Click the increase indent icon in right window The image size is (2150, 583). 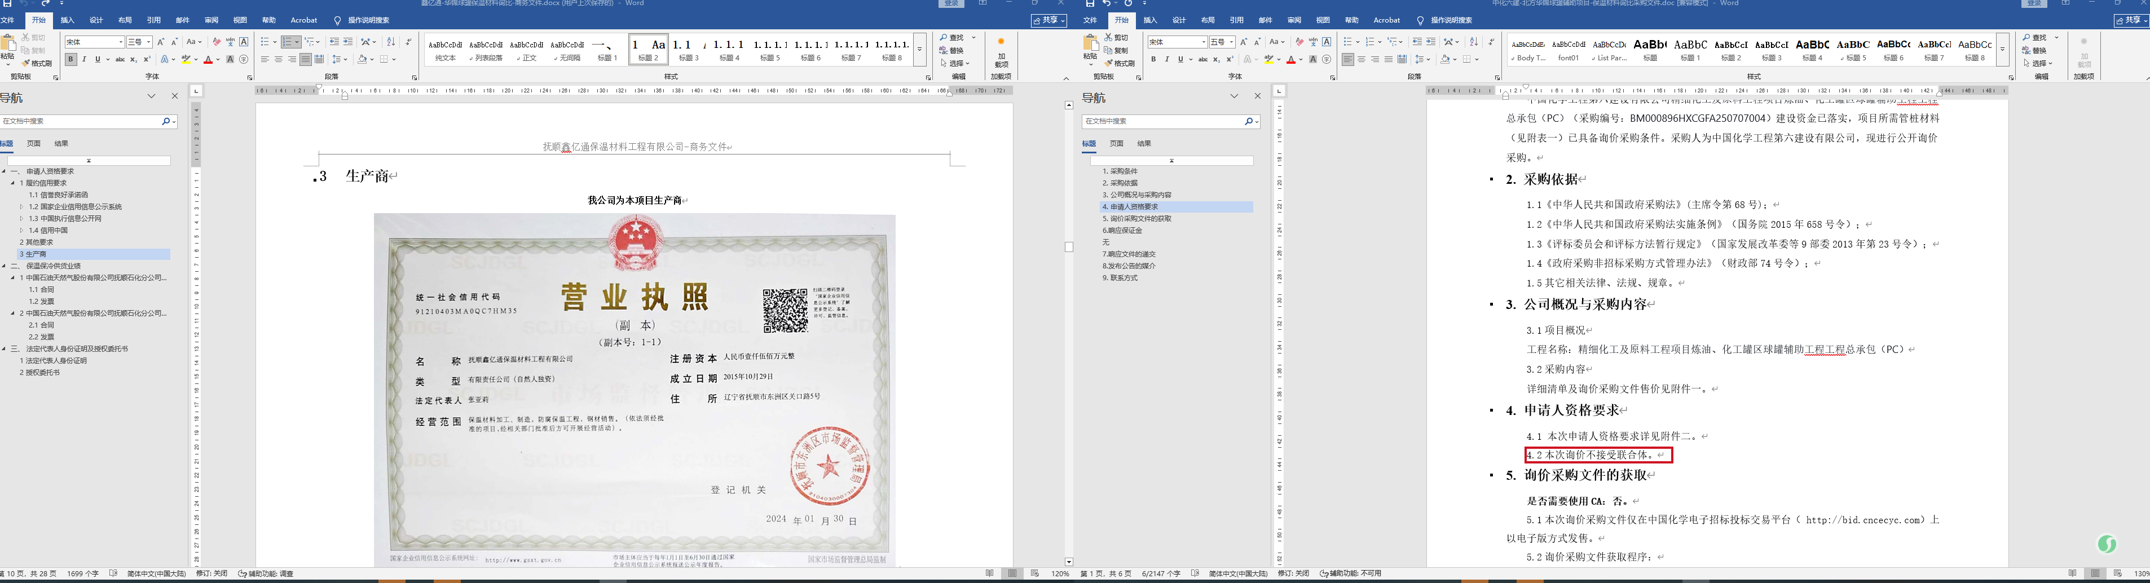pyautogui.click(x=1430, y=42)
